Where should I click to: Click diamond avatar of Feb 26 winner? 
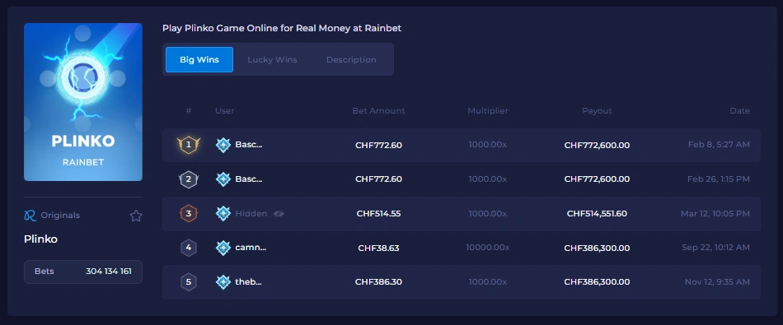pyautogui.click(x=223, y=179)
